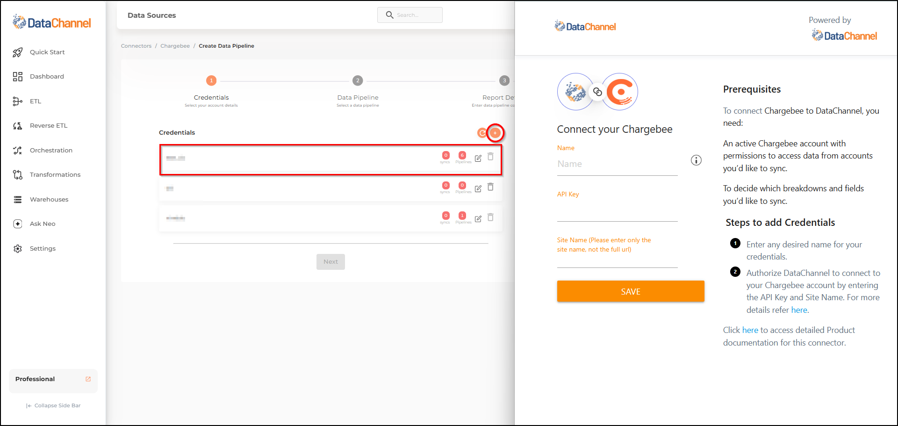Click the API Key input field

pos(617,211)
